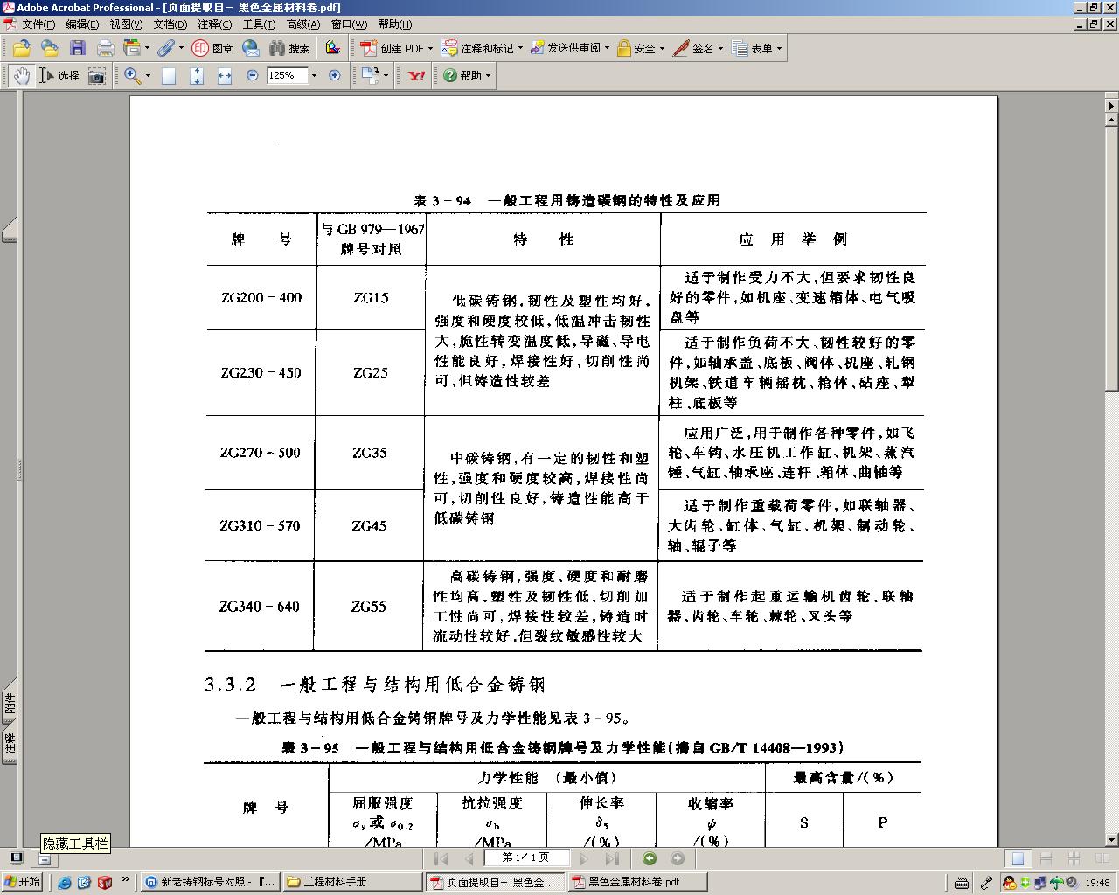Click the organizer icon in the toolbar

[x=132, y=48]
